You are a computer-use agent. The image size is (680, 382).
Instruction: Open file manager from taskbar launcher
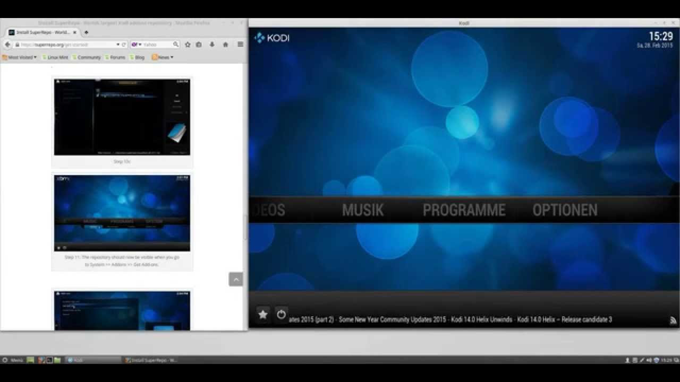[x=57, y=360]
